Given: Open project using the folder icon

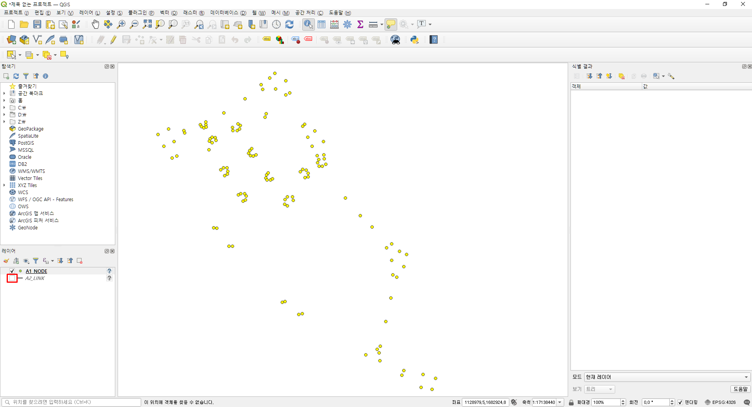Looking at the screenshot, I should tap(24, 24).
